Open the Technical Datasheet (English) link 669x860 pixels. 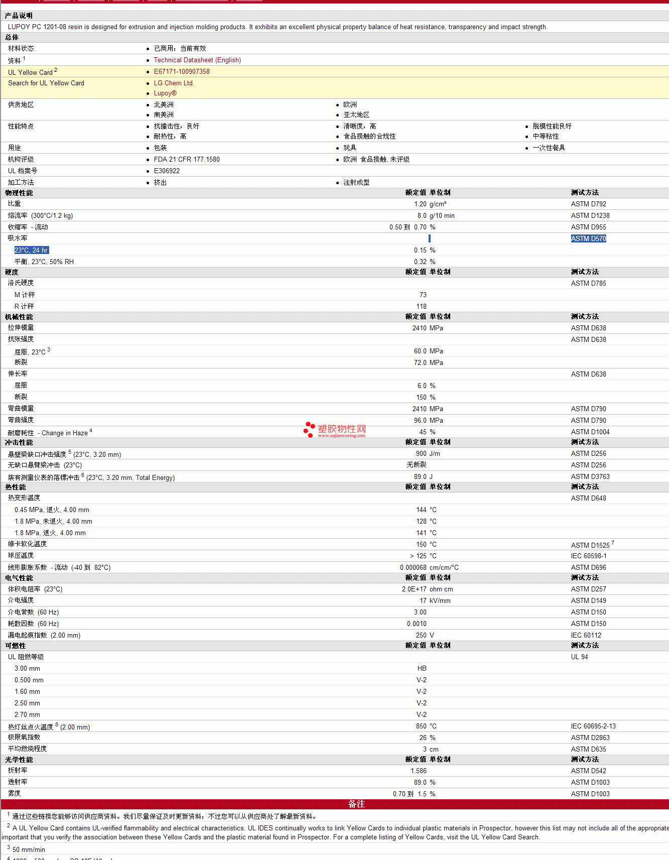point(197,60)
